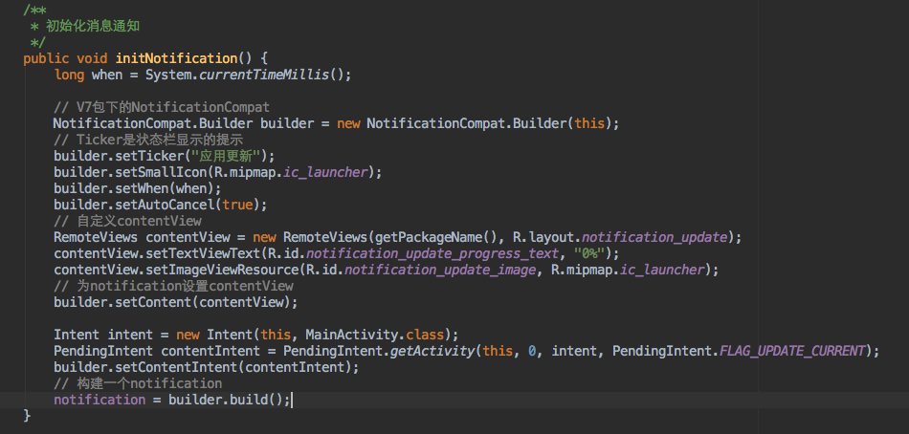The width and height of the screenshot is (909, 434).
Task: Click builder.setWhen(when) line
Action: 138,188
